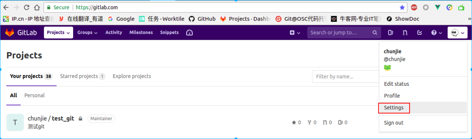Switch to Explore projects tab
The width and height of the screenshot is (472, 139).
pos(132,77)
